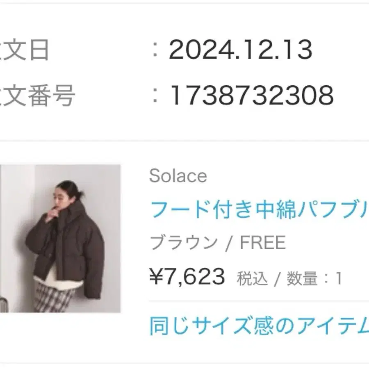Image resolution: width=369 pixels, height=369 pixels.
Task: Click the 注文日 order date label
Action: pyautogui.click(x=25, y=51)
